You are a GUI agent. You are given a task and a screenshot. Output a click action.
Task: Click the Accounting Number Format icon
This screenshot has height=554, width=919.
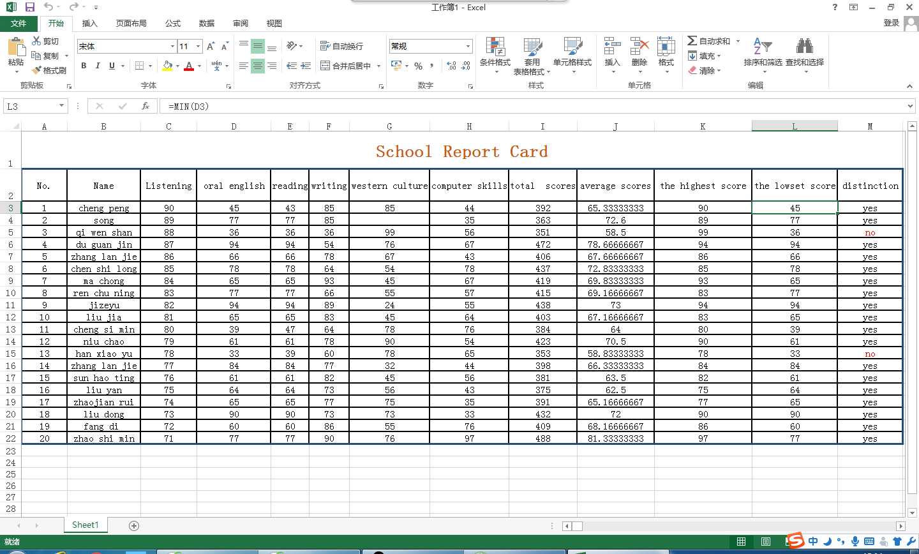(396, 66)
